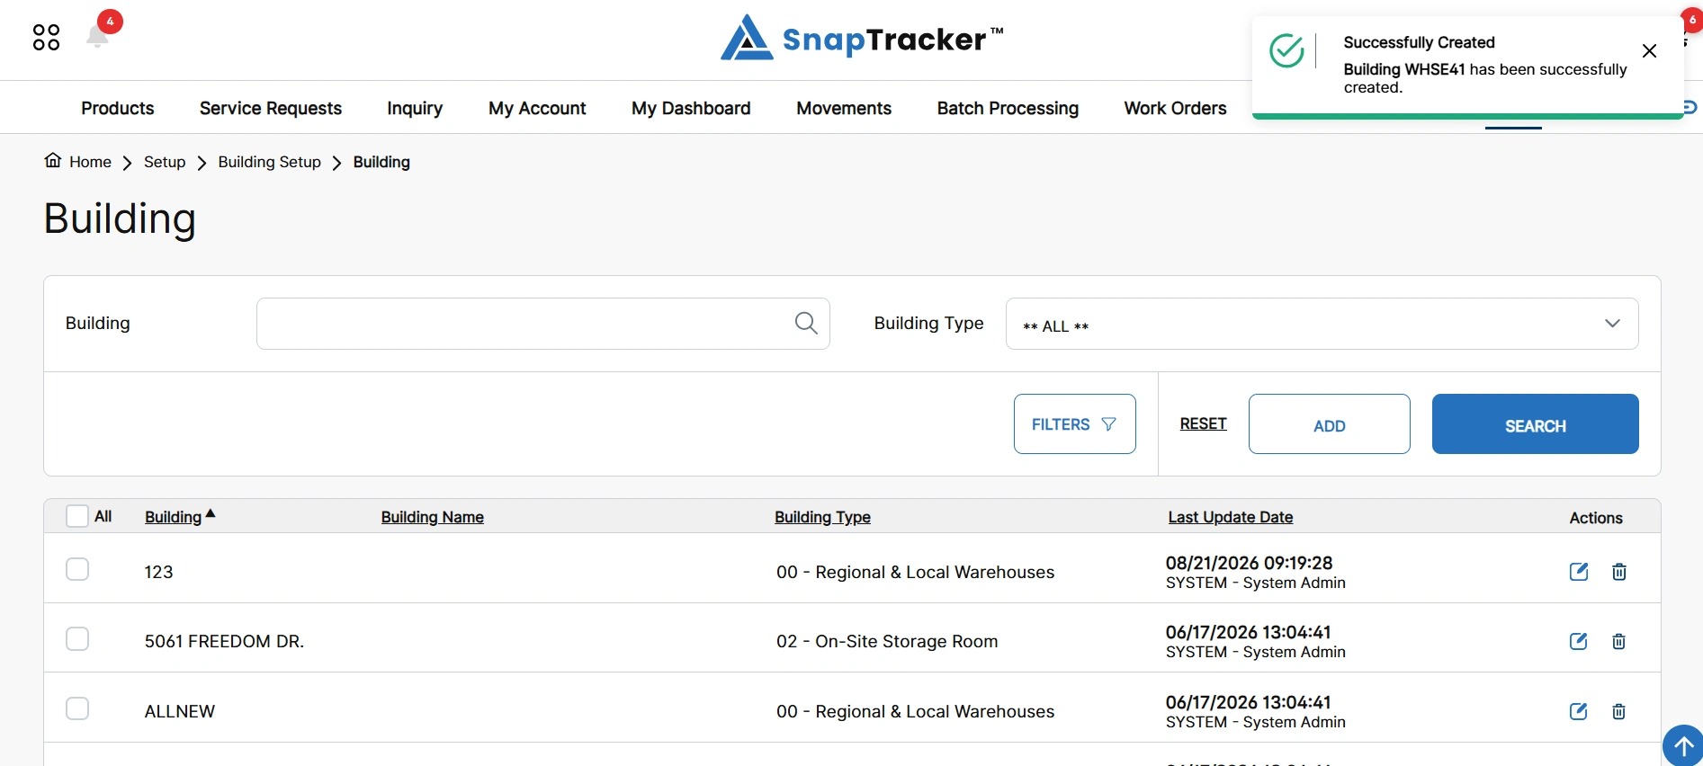Open the Service Requests menu

[x=271, y=108]
